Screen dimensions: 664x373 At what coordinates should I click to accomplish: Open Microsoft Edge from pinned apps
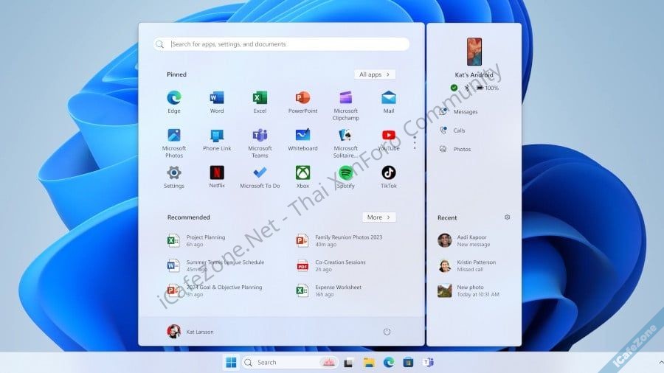(x=174, y=98)
